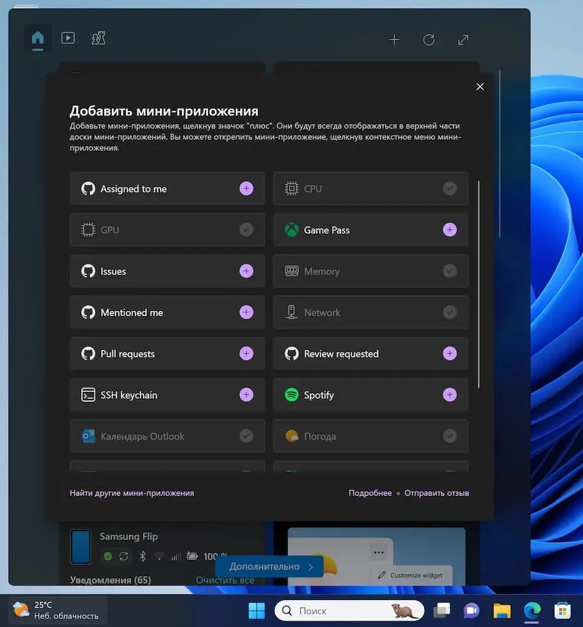Add the Spotify widget with plus

(x=449, y=395)
